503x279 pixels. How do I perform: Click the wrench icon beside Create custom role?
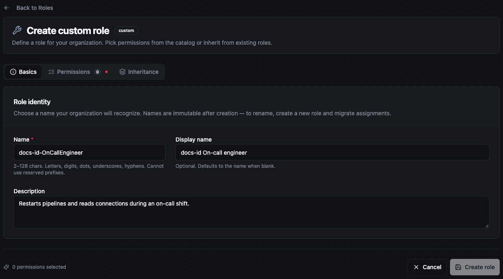tap(17, 30)
